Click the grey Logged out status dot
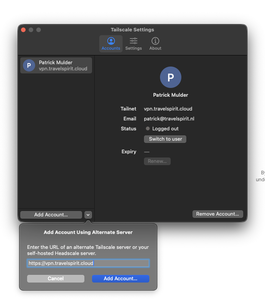The image size is (265, 307). coord(148,129)
